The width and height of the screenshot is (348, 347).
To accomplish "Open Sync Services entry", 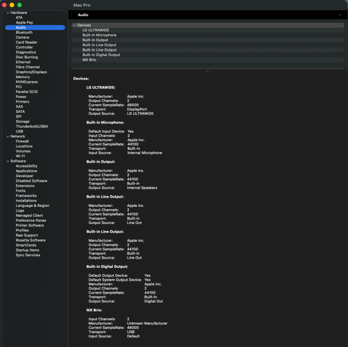I will point(28,255).
